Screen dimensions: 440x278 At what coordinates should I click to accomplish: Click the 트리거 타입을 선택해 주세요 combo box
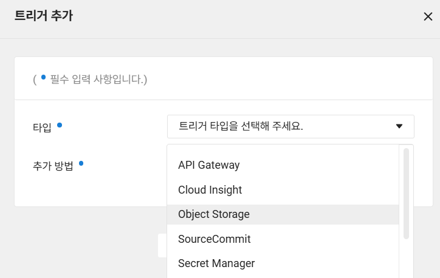290,126
